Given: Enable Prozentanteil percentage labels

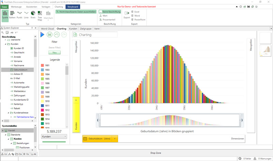Looking at the screenshot, I should point(107,20).
